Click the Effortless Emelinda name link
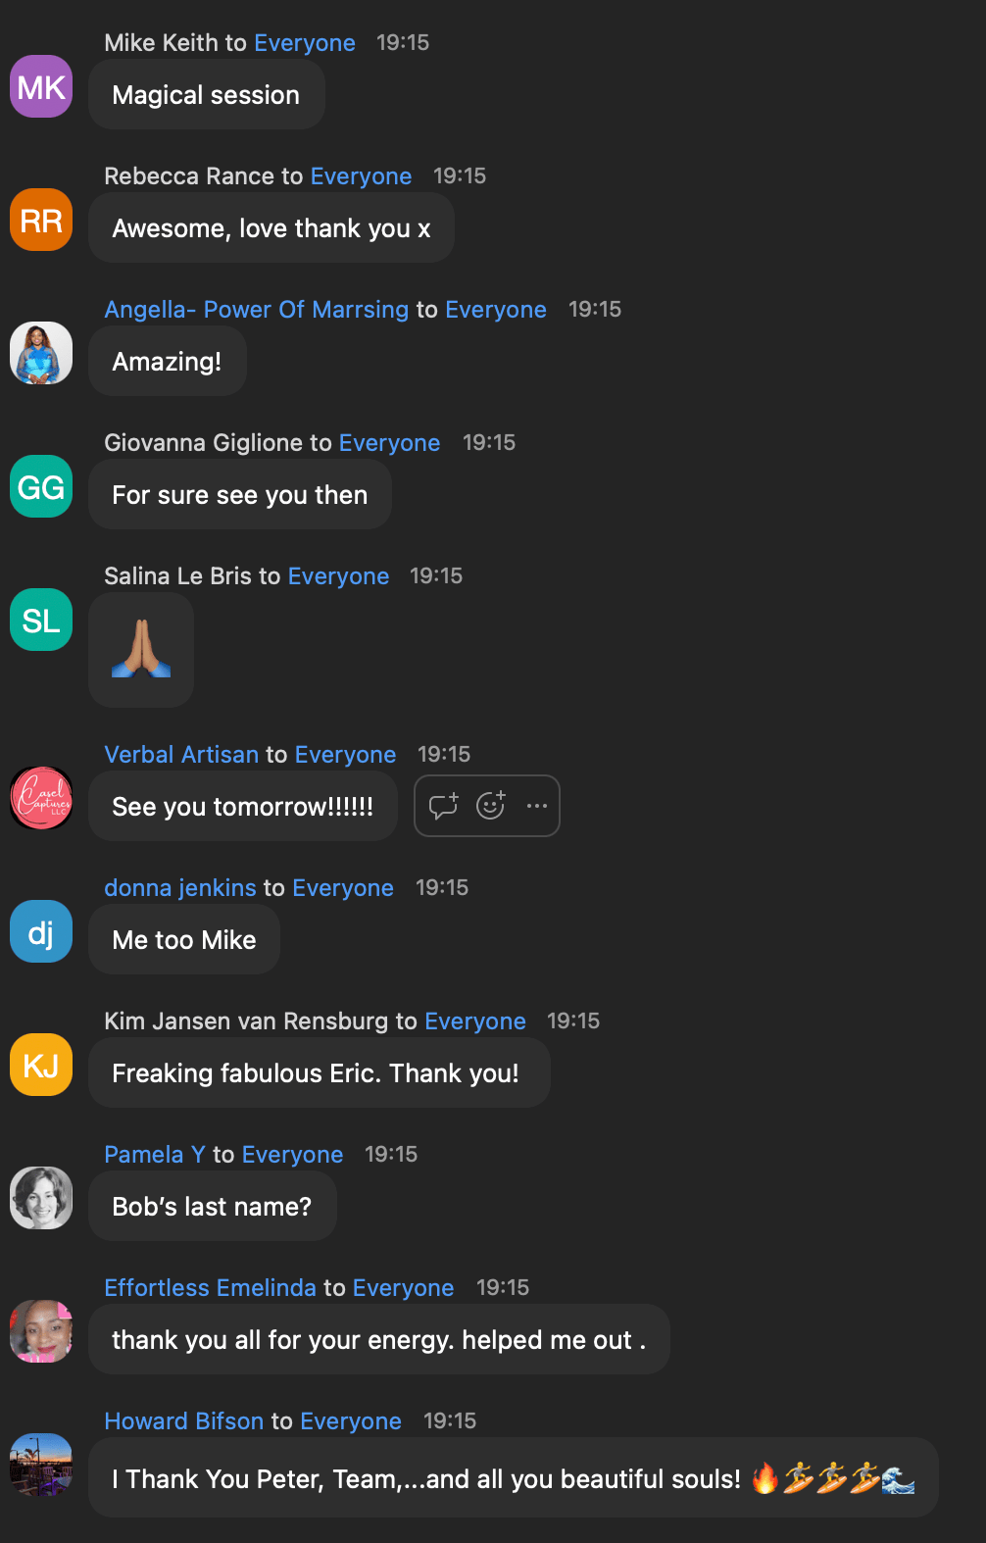 (211, 1287)
